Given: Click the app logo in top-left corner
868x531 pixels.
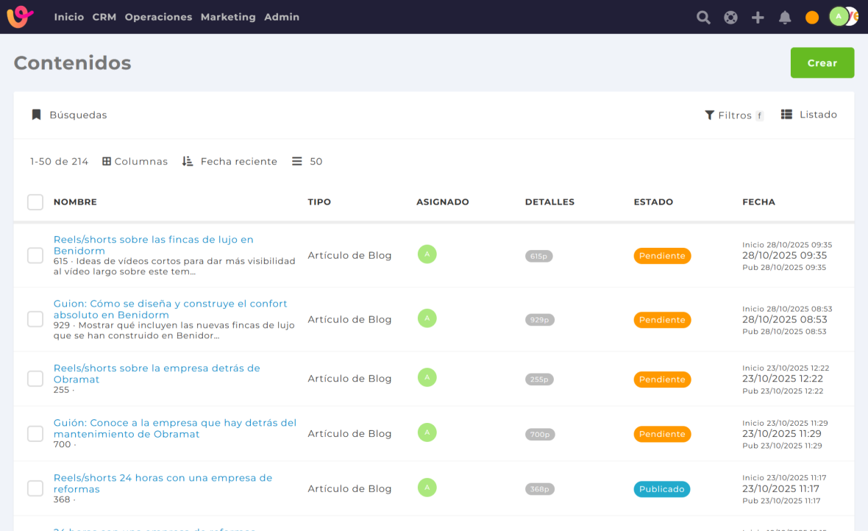Looking at the screenshot, I should click(20, 16).
